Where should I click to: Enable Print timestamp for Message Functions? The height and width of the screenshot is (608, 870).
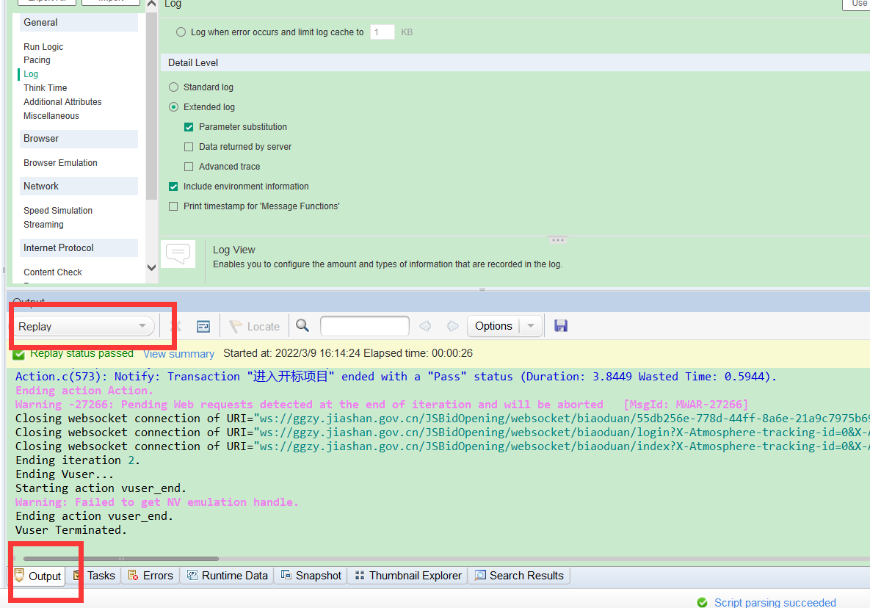point(173,206)
